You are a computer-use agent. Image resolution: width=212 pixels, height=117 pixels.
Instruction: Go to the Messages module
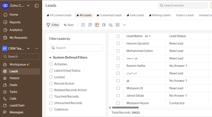16,112
